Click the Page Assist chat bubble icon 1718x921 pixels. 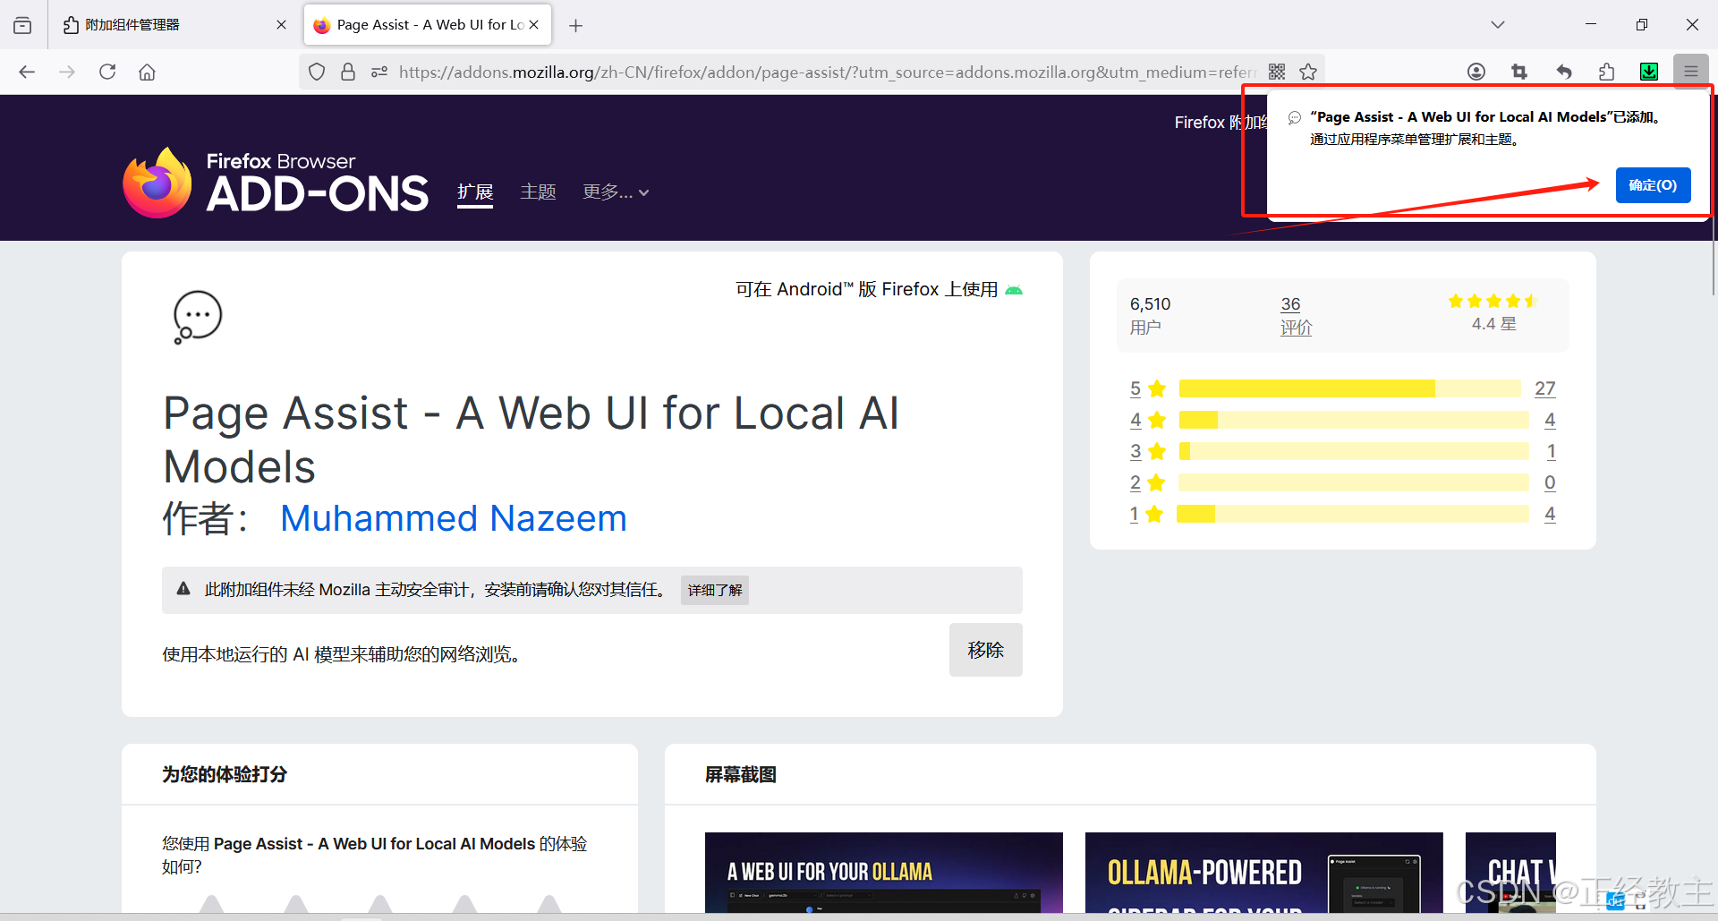197,316
